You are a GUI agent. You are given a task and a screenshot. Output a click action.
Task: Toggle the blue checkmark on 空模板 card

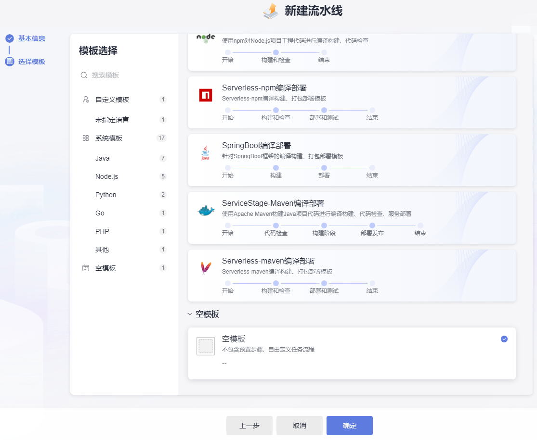click(x=504, y=339)
